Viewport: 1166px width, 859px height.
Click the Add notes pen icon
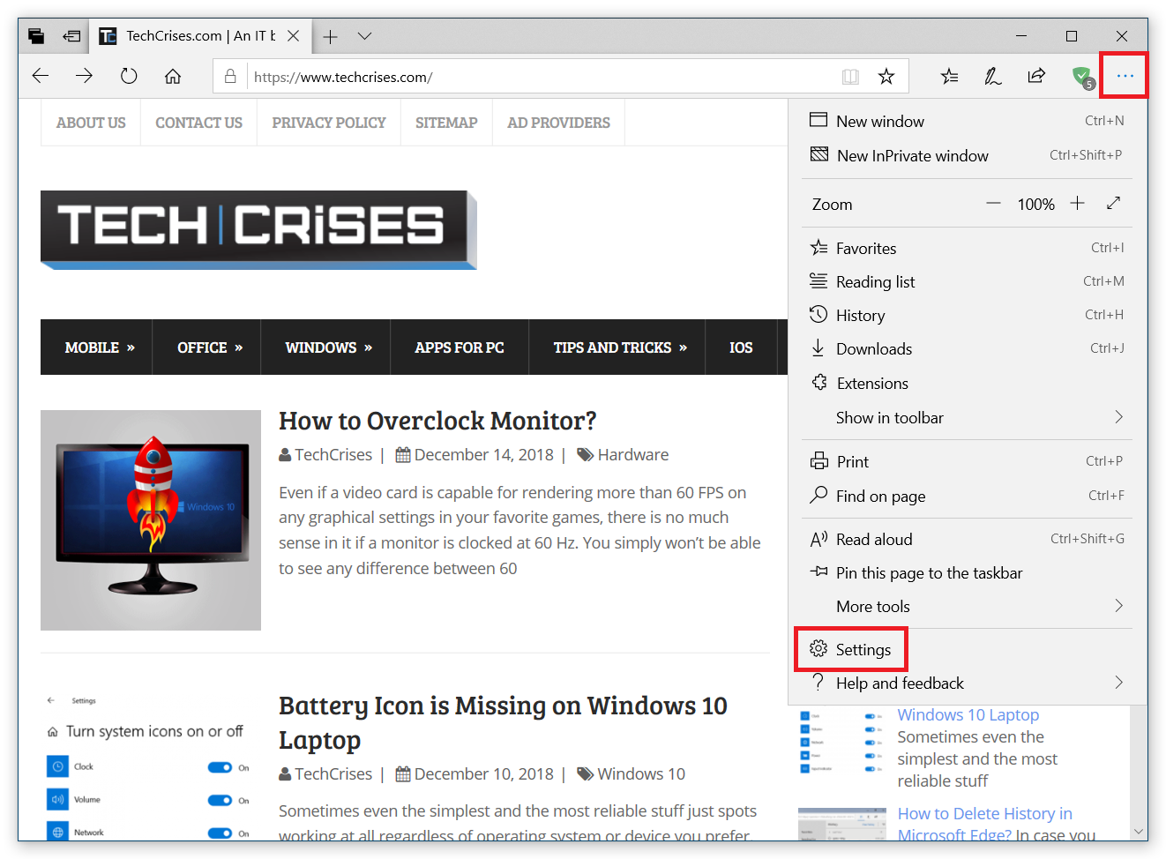[x=993, y=77]
